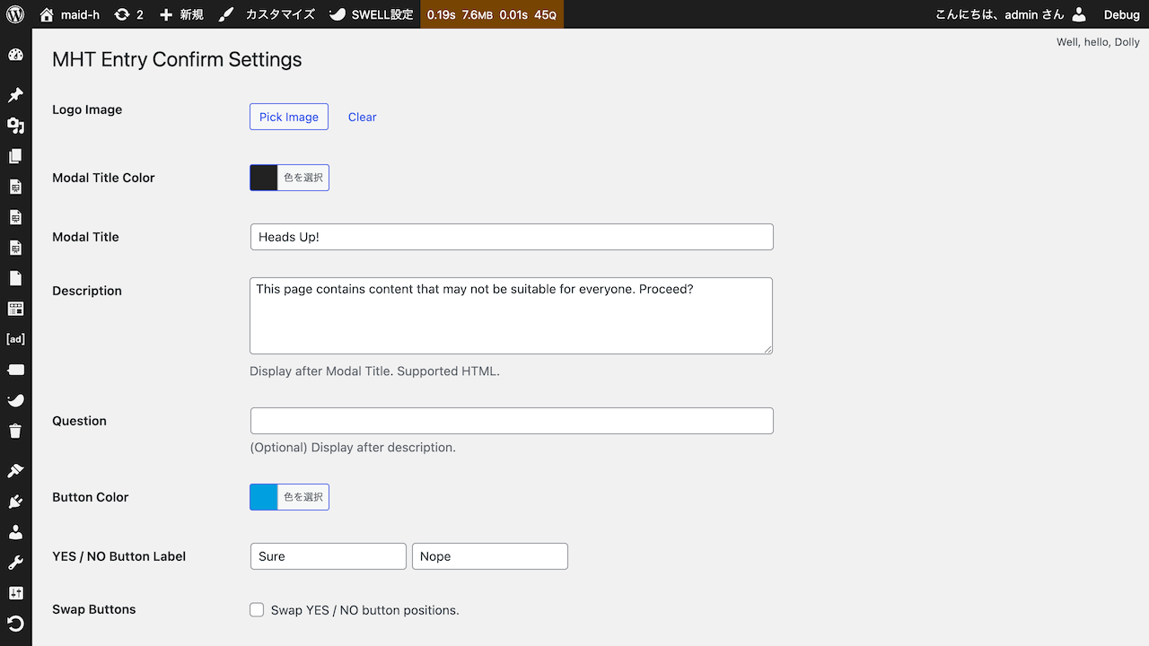Enable the Swap YES / NO button positions checkbox
This screenshot has height=646, width=1149.
point(257,609)
